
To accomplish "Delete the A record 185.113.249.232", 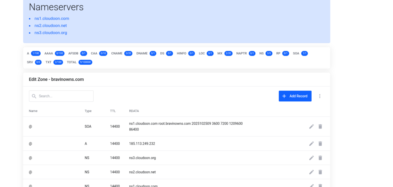I will [x=320, y=144].
